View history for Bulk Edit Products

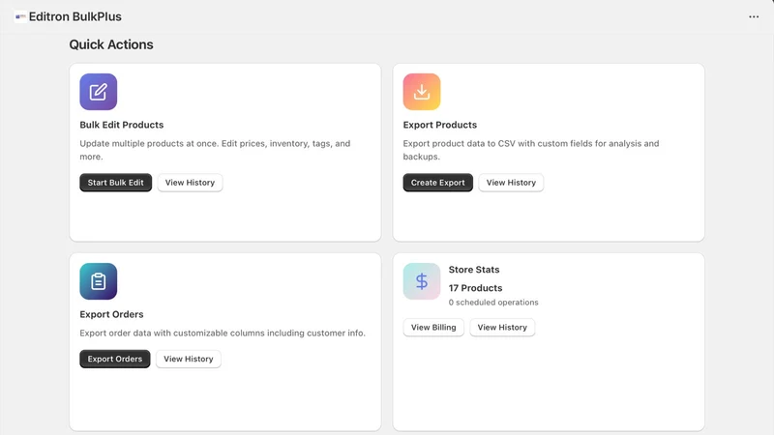click(x=190, y=183)
